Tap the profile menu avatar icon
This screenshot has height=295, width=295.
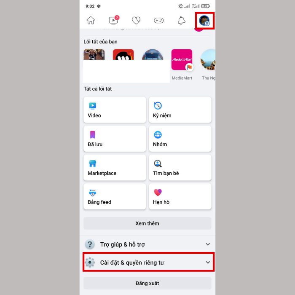204,21
